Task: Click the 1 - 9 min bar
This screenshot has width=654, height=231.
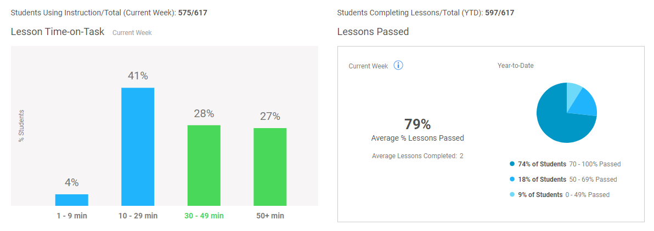Action: [72, 200]
